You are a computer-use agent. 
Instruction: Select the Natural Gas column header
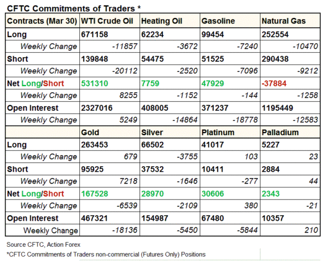(283, 21)
